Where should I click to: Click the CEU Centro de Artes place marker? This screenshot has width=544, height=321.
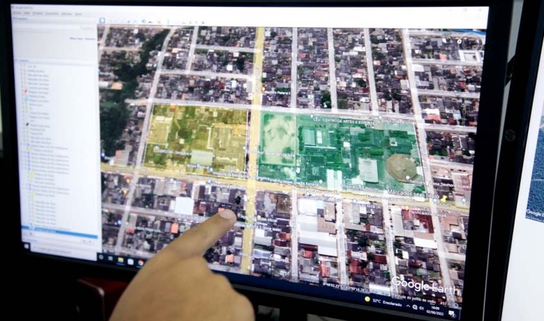(312, 117)
